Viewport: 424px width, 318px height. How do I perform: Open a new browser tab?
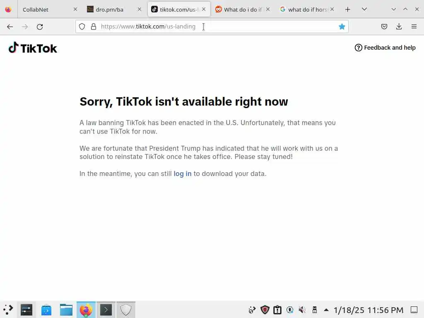coord(348,10)
